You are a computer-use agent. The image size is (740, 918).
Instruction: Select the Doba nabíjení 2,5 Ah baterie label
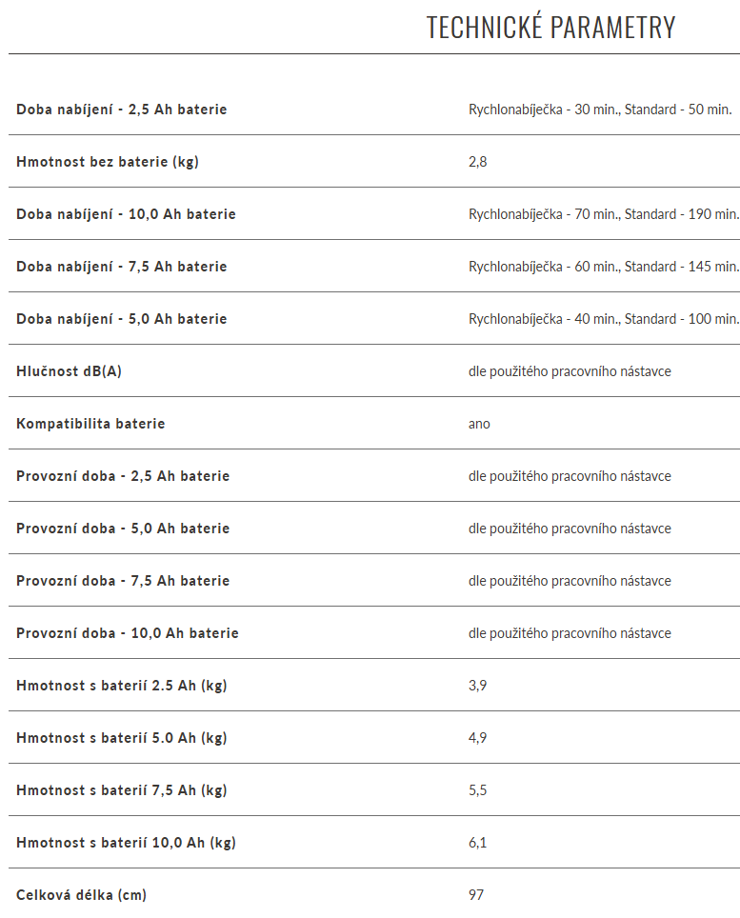pos(121,110)
